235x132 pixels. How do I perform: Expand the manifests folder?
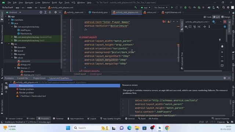(9, 20)
